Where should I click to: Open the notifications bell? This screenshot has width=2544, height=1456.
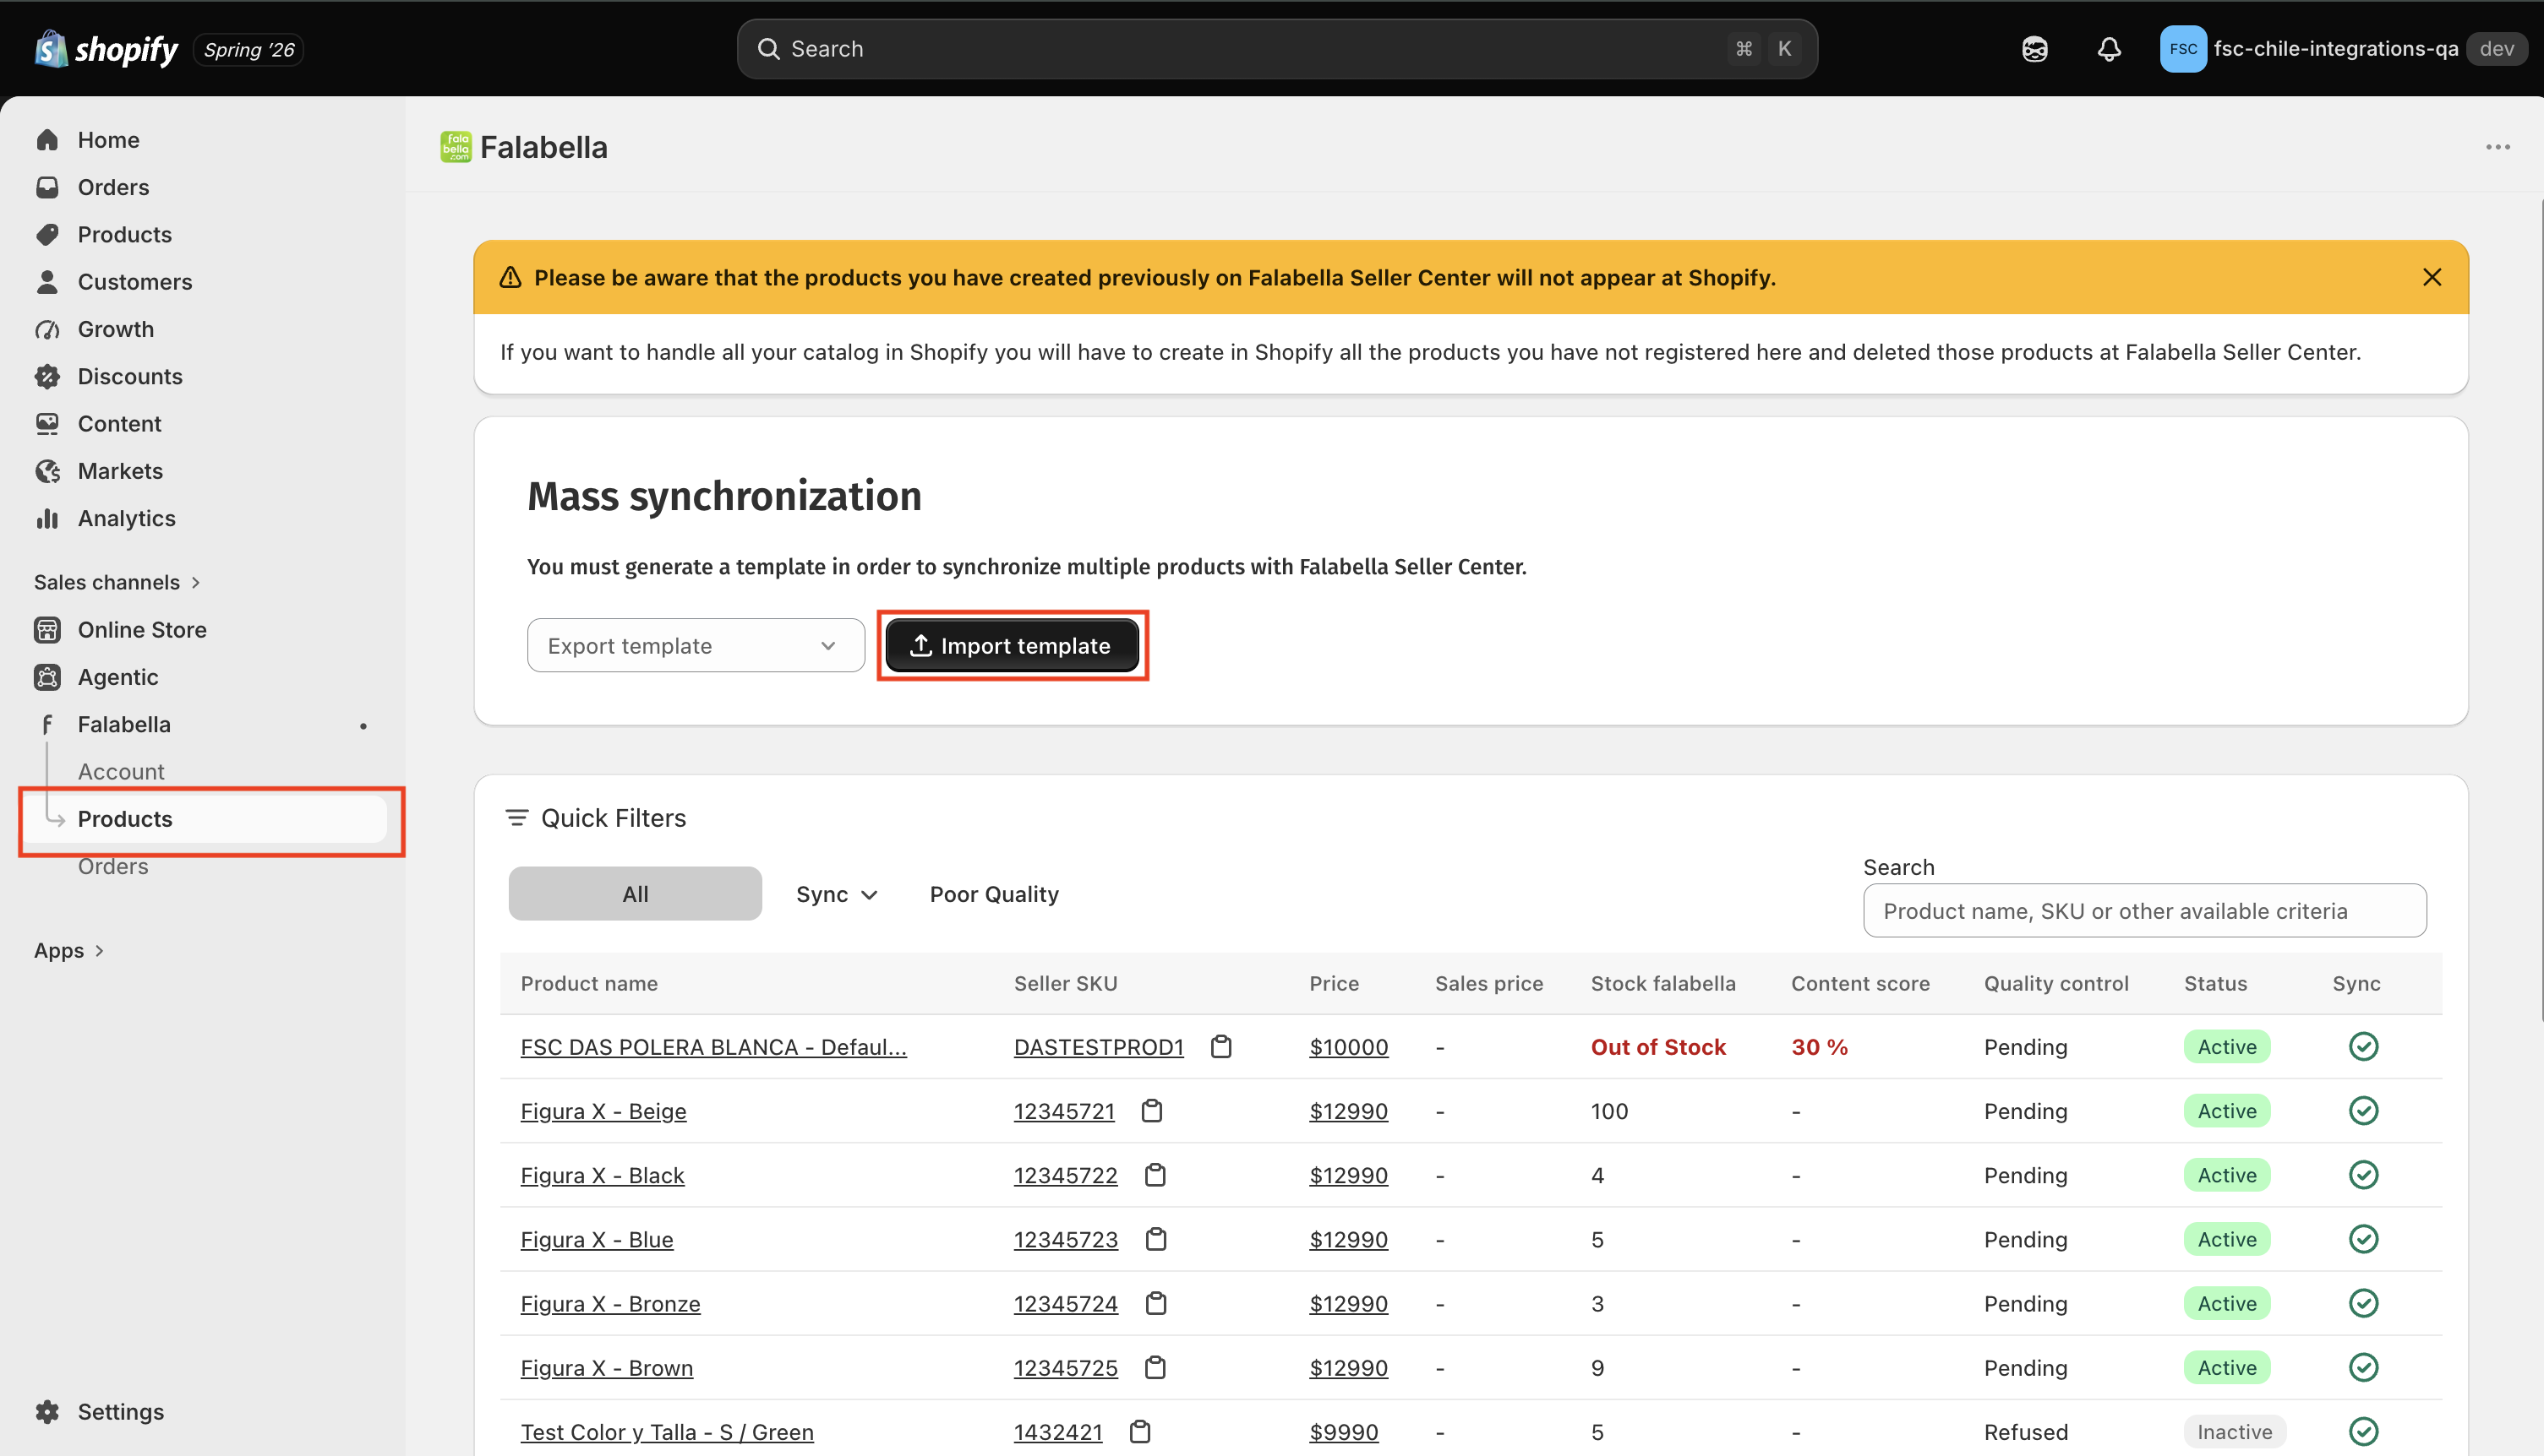(2109, 49)
